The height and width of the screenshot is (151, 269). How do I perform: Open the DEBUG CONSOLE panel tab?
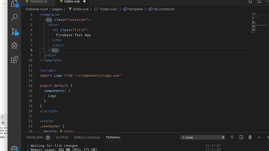tap(87, 138)
